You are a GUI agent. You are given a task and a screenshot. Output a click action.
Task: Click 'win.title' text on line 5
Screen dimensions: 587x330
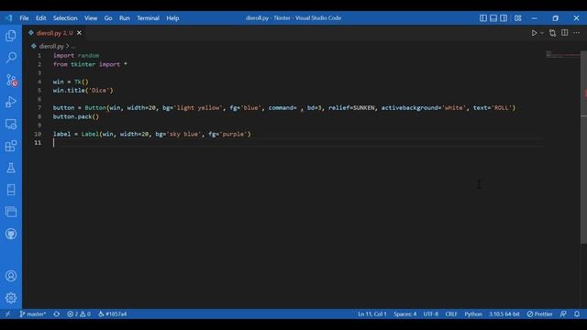(x=69, y=90)
